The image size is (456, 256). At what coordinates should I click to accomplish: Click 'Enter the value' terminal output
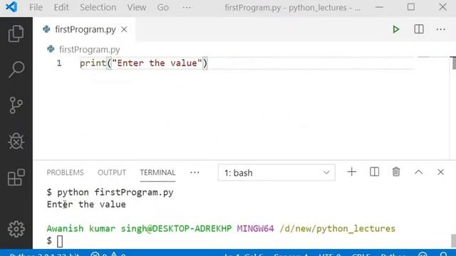point(86,204)
